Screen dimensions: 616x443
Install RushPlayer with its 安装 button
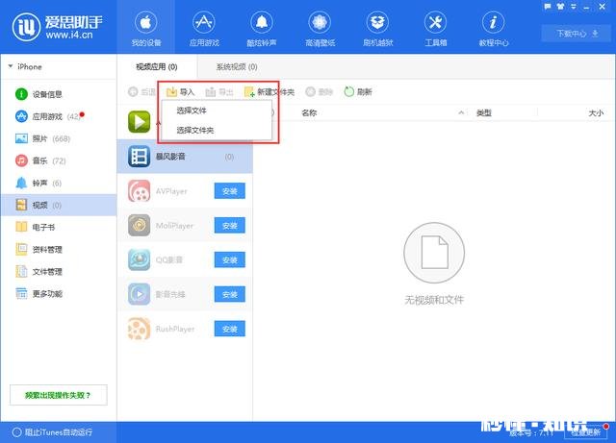click(x=229, y=329)
